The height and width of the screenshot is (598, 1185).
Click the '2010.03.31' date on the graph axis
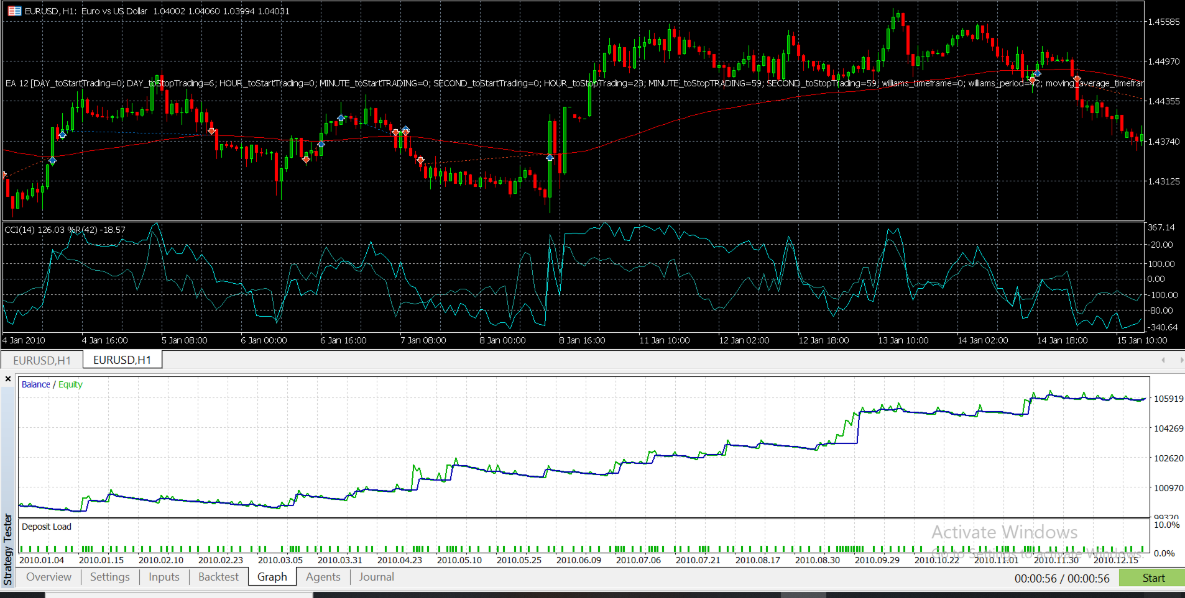340,560
